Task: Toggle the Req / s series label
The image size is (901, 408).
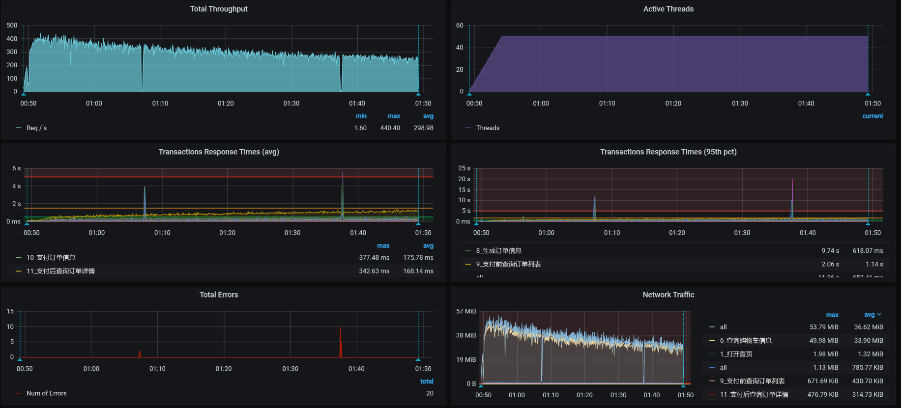Action: [36, 128]
